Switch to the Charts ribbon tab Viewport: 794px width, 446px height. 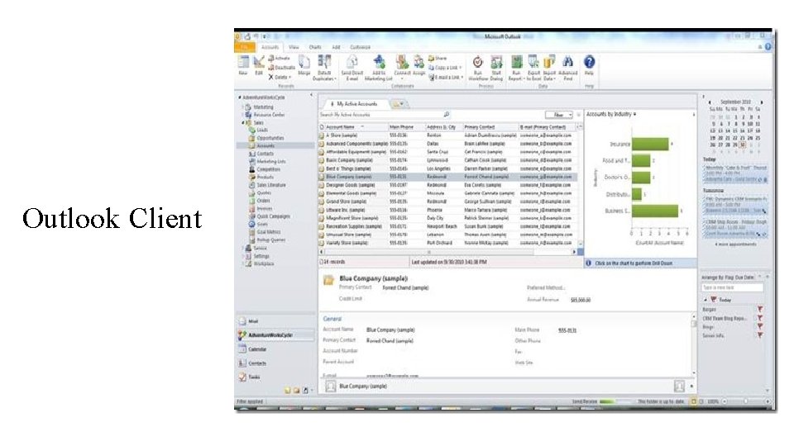(315, 47)
